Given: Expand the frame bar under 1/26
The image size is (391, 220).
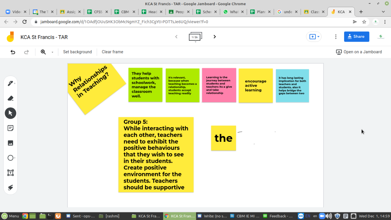Looking at the screenshot, I should [x=195, y=42].
